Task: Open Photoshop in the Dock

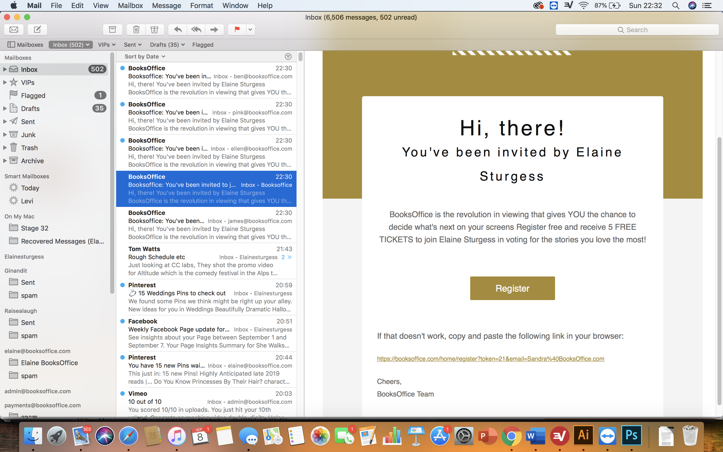Action: tap(631, 435)
